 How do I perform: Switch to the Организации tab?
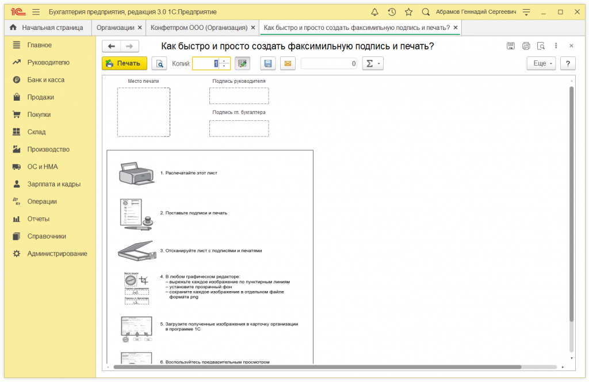(x=116, y=28)
